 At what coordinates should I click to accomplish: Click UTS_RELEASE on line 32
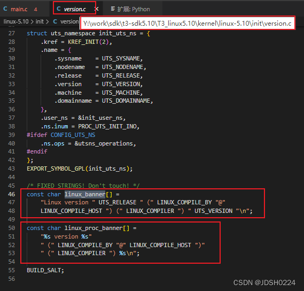click(121, 75)
